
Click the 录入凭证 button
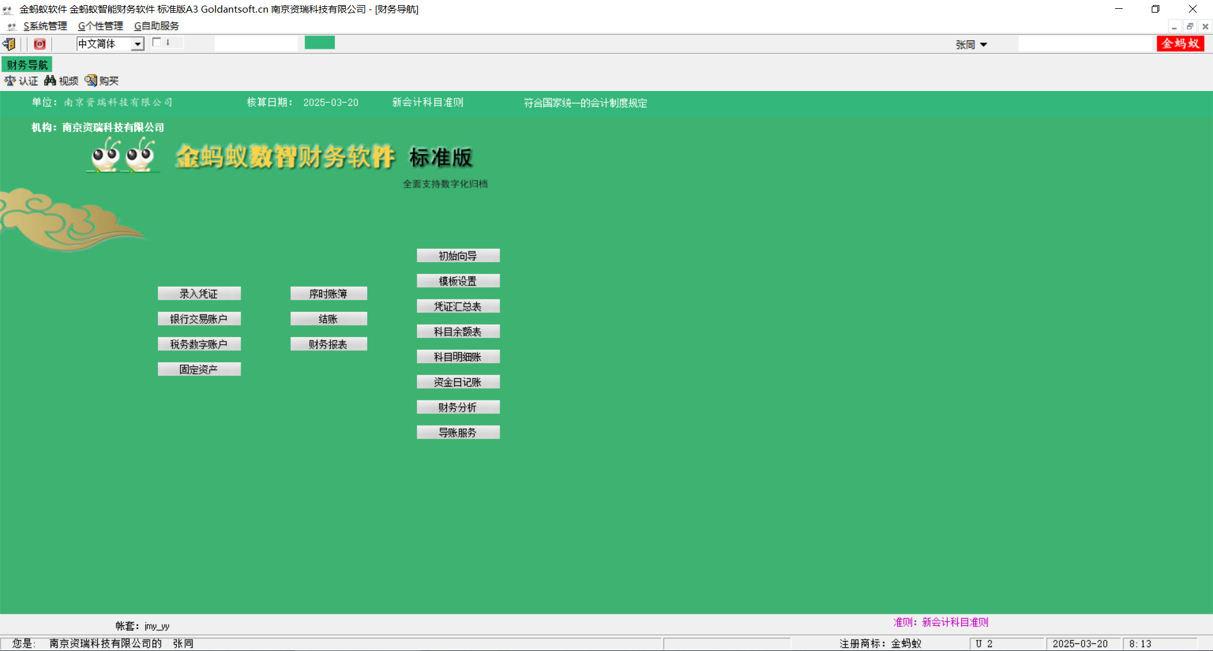click(x=199, y=294)
